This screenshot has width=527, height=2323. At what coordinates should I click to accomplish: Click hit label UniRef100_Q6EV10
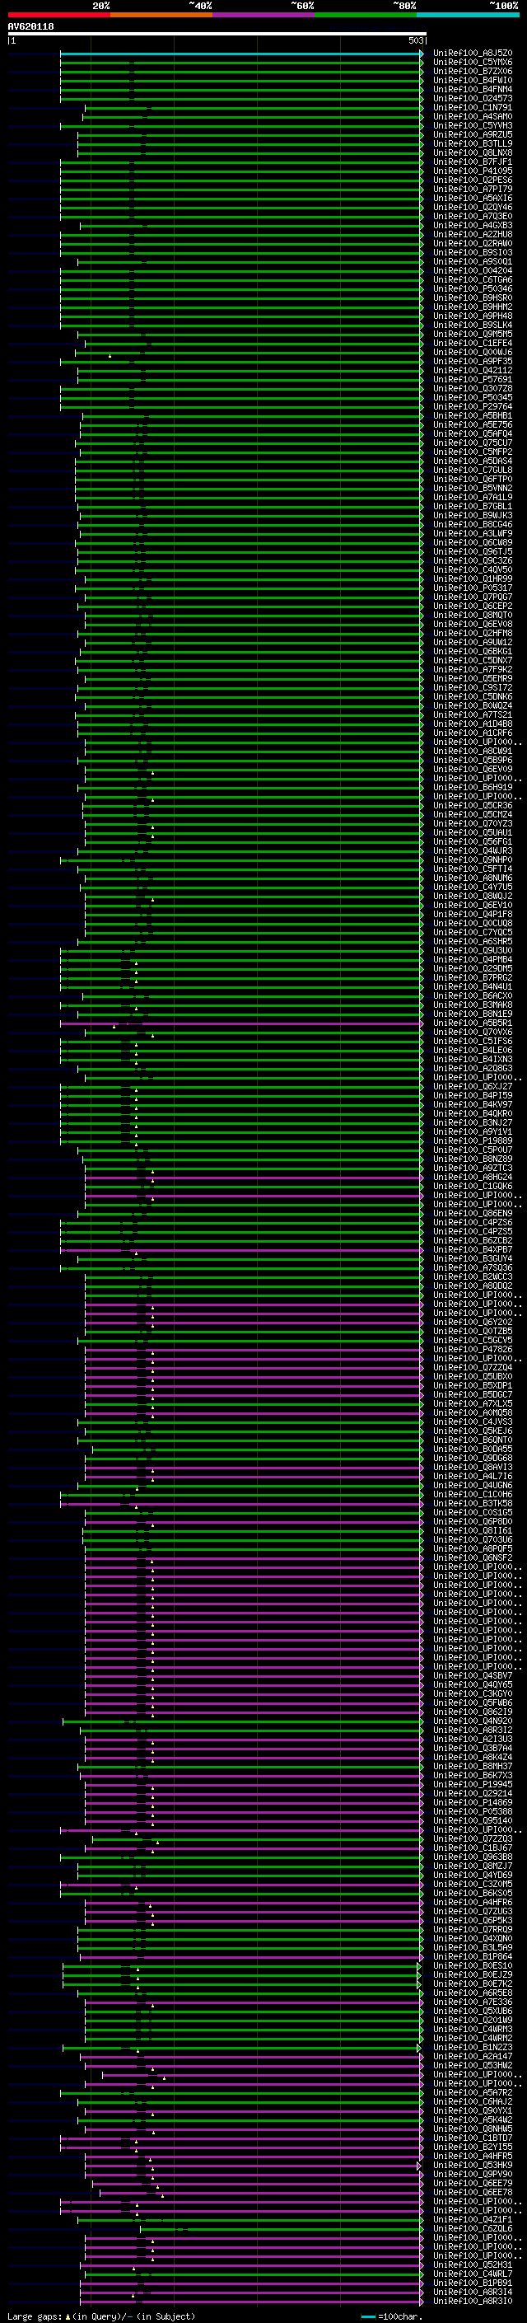coord(472,906)
